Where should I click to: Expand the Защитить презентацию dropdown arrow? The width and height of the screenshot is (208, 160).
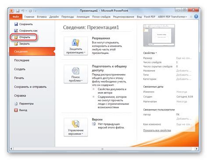pos(85,53)
